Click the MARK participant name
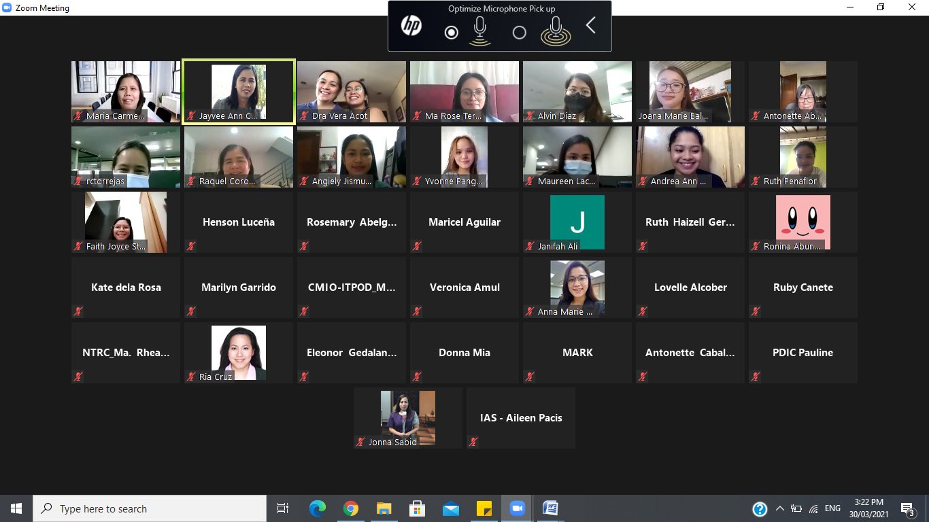Viewport: 929px width, 522px height. point(577,353)
